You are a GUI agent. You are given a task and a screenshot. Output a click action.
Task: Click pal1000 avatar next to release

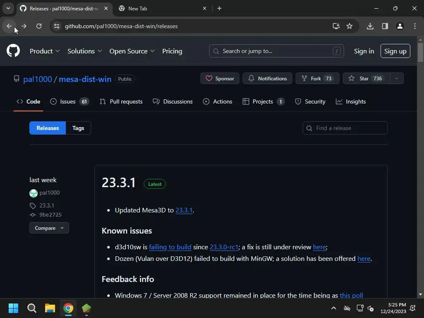tap(33, 193)
